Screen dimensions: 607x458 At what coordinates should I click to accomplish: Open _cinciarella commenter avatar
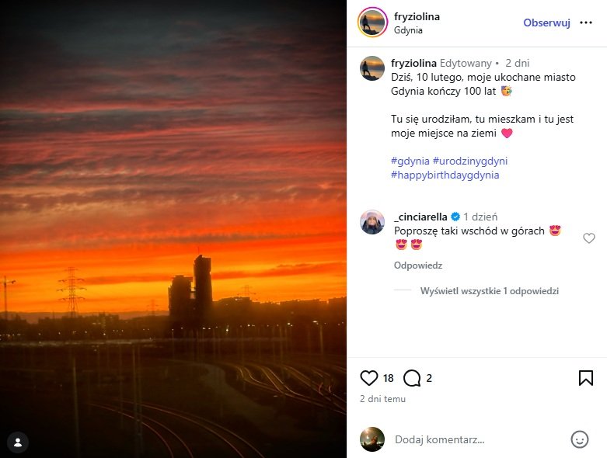point(372,222)
